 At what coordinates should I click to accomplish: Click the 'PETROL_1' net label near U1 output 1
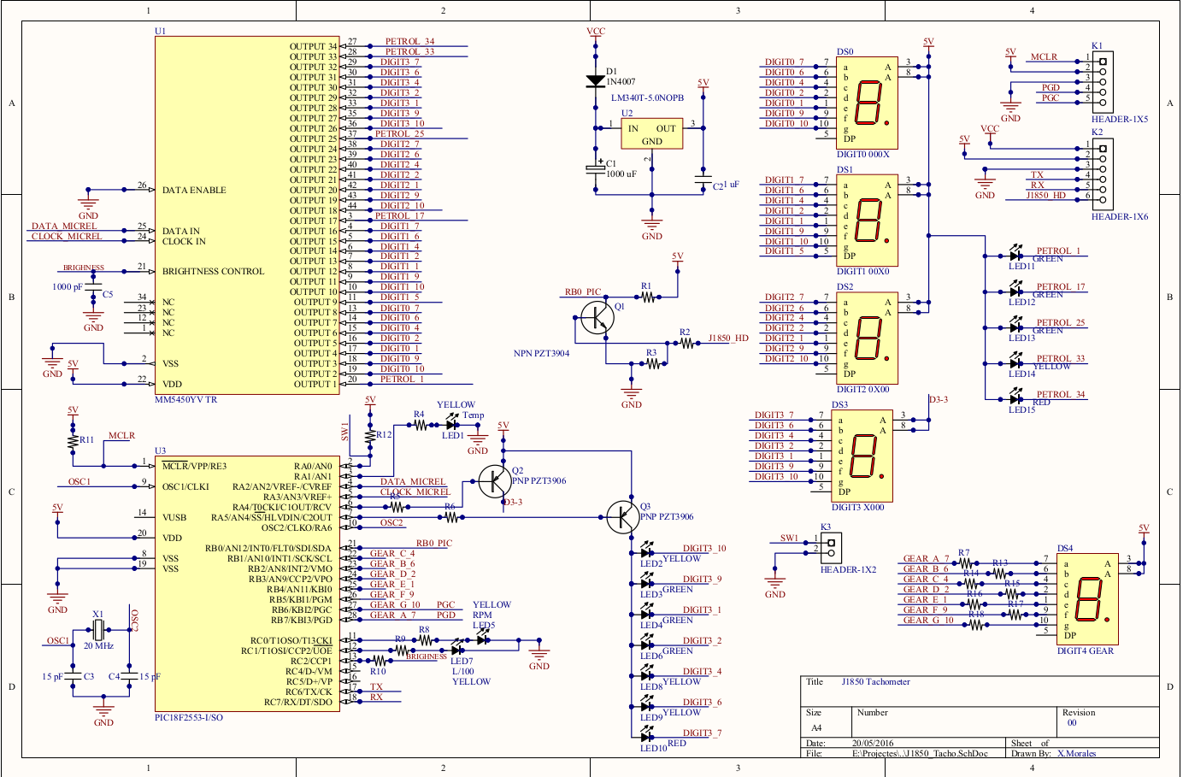[x=402, y=380]
